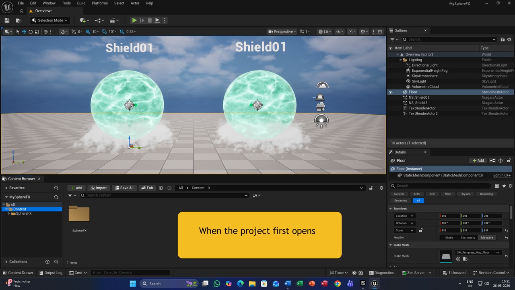Toggle rotation snapping (10°)

click(x=105, y=31)
